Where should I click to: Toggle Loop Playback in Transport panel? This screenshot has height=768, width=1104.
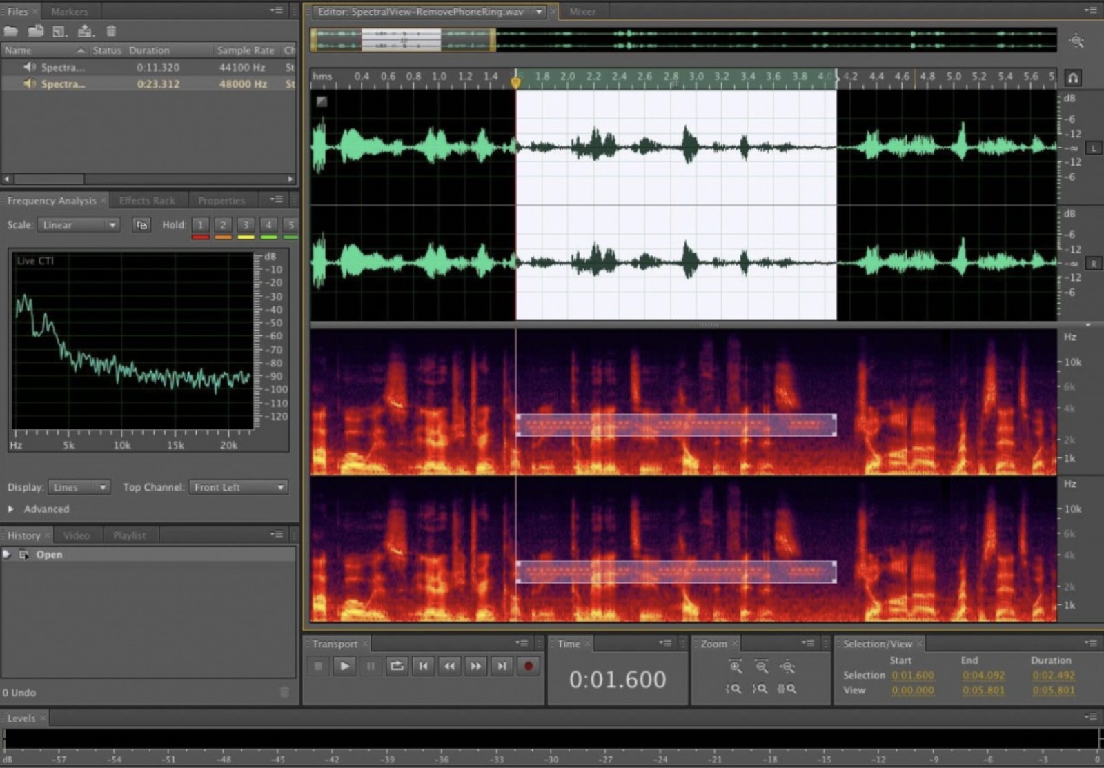click(397, 666)
